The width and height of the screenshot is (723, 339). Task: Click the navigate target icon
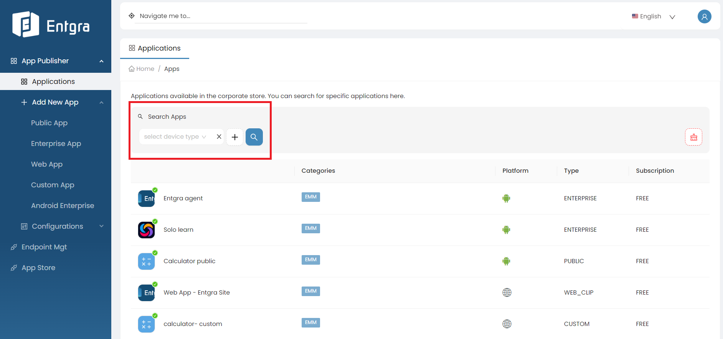pos(132,16)
